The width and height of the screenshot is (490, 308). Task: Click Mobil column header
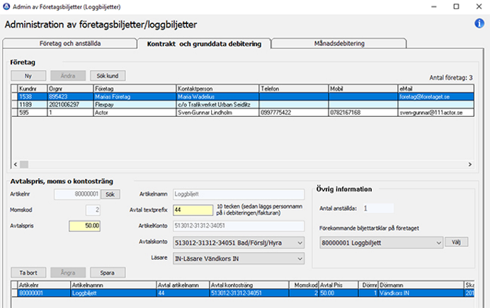[363, 89]
